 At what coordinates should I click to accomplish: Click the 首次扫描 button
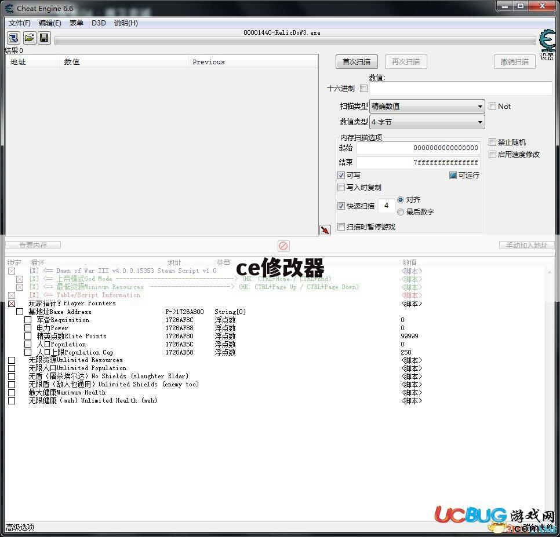[x=357, y=62]
